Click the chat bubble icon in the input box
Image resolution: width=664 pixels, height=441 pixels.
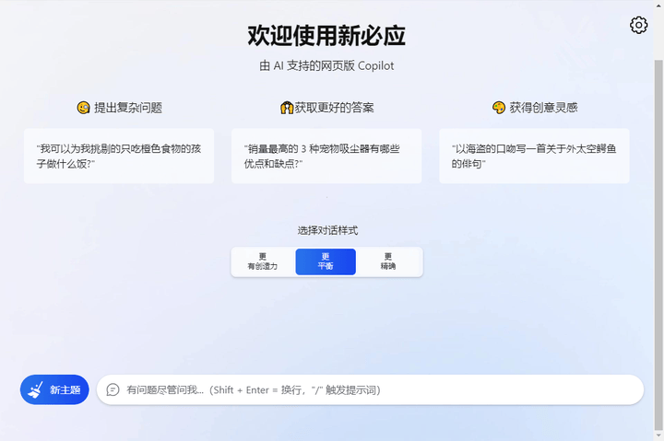[x=113, y=389]
